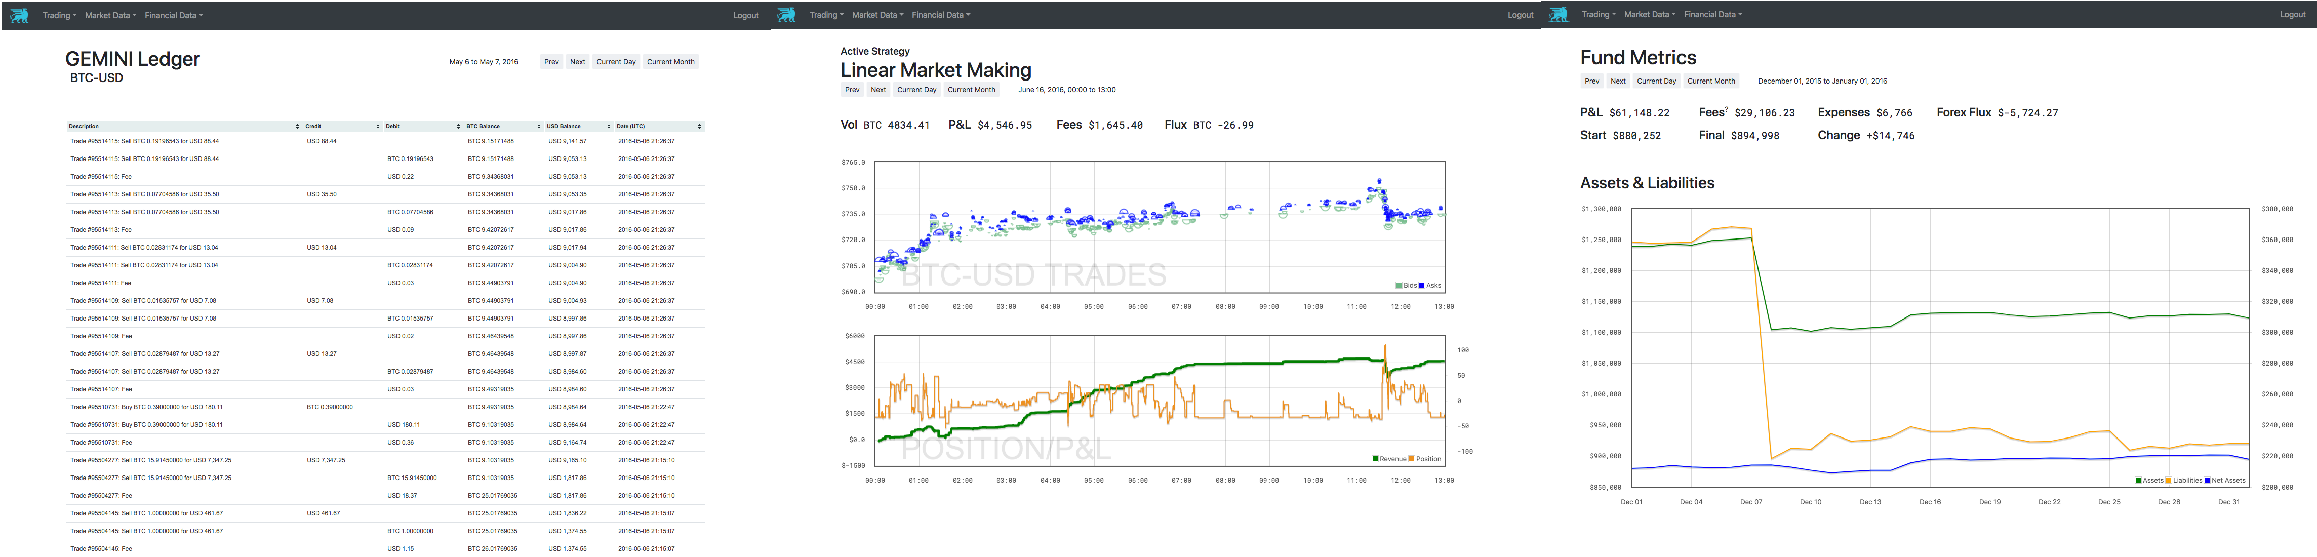Screen dimensions: 2317x557
Task: Click green Assets color swatch in legend
Action: click(x=2139, y=481)
